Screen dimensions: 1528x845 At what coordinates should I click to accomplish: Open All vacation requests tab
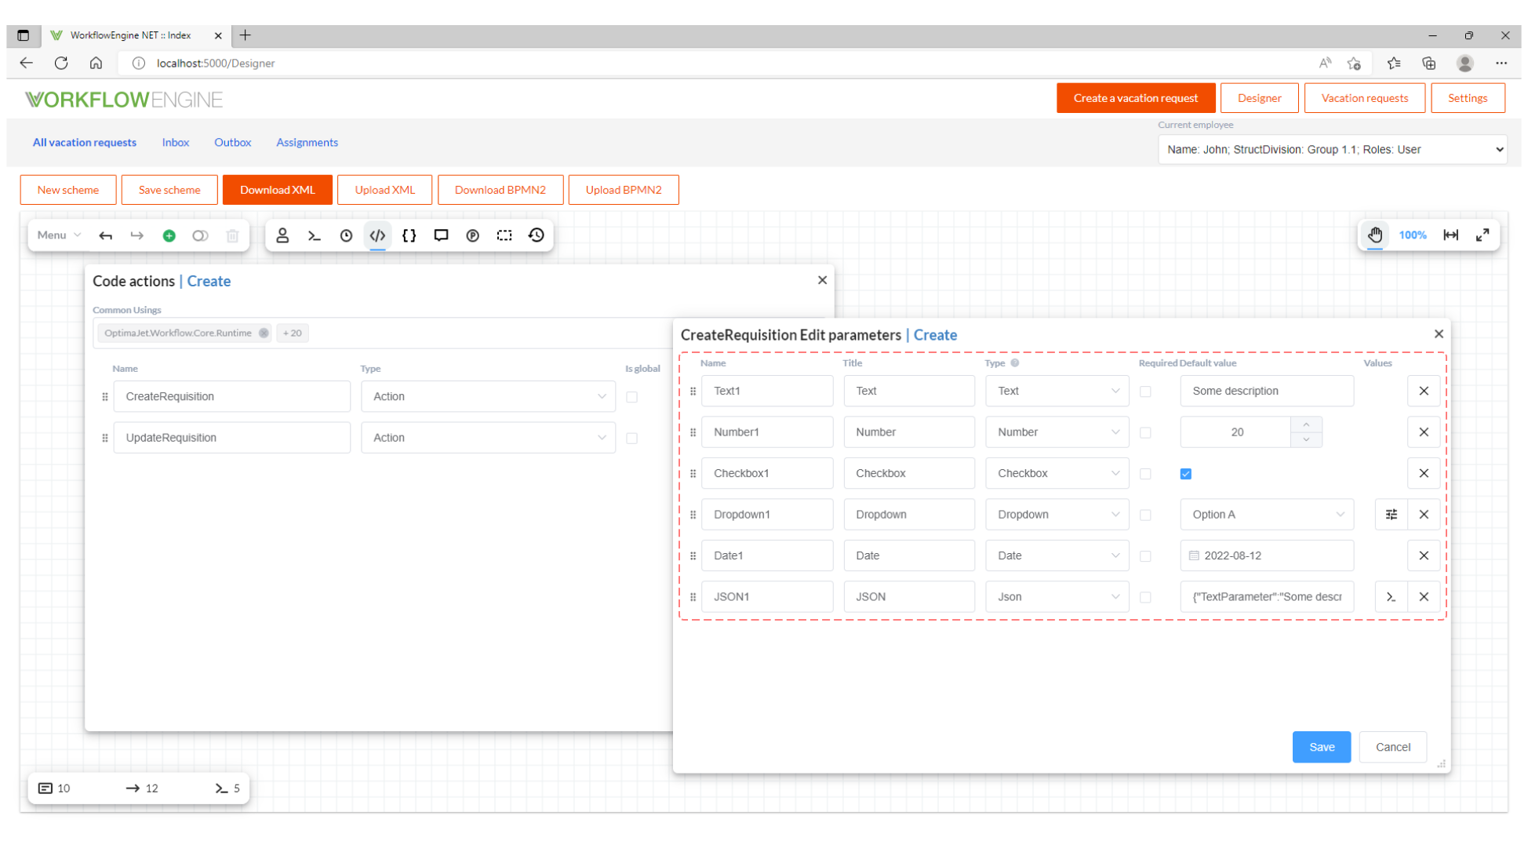tap(85, 143)
